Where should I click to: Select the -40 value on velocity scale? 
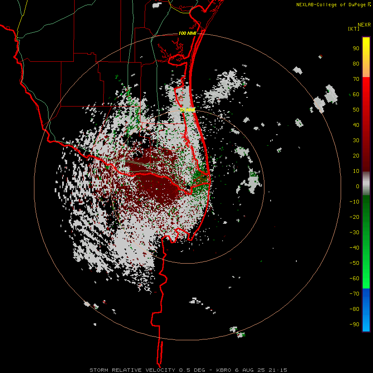click(354, 248)
